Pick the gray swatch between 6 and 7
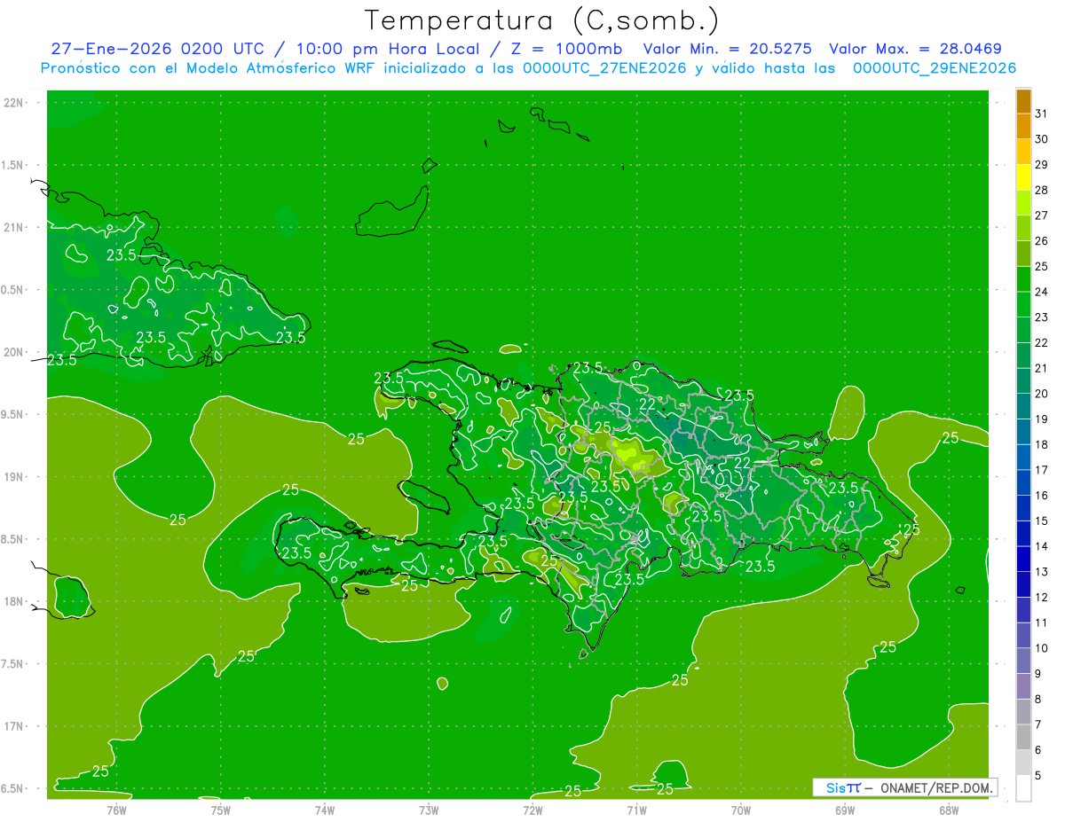Viewport: 1065px width, 822px height. pos(1023,738)
